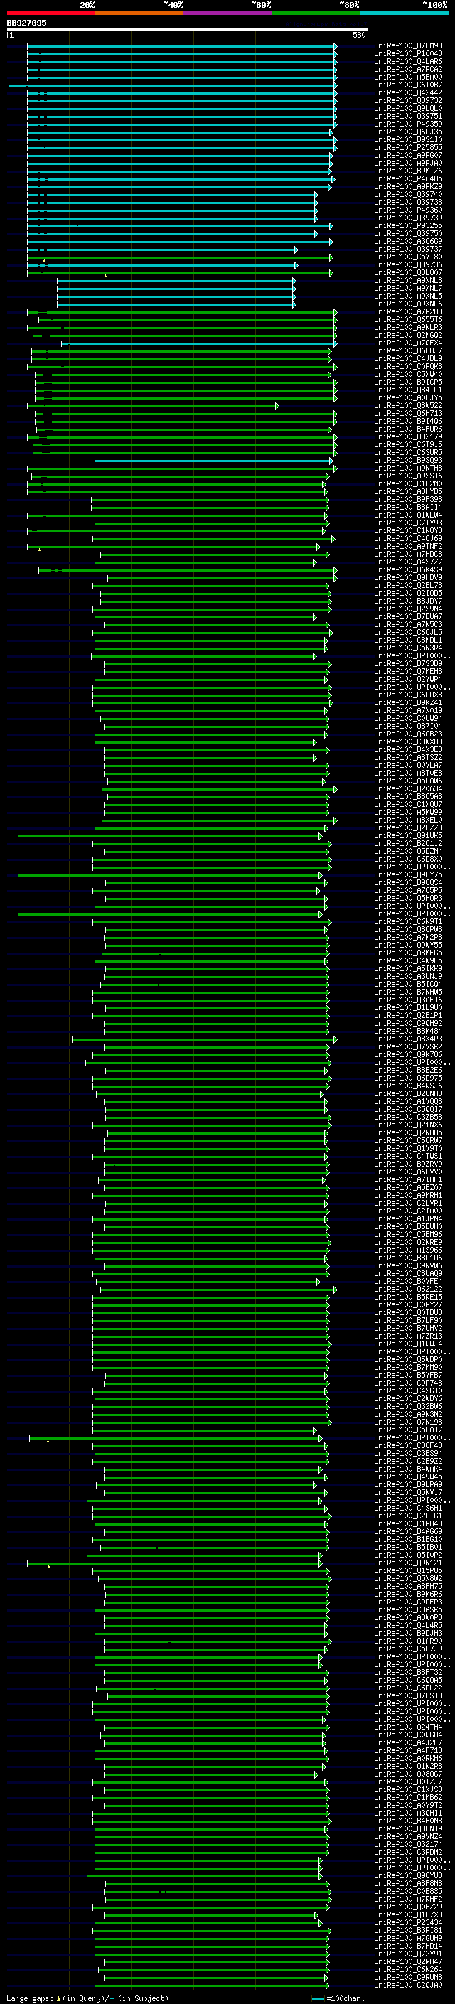Select the UniRef100_Q8CPW8 entry
Screen dimensions: 455x2004
click(x=408, y=930)
